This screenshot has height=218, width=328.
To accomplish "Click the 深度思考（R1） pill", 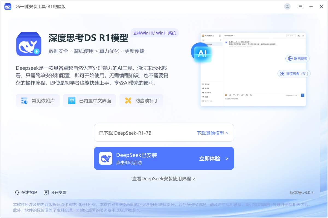I will pyautogui.click(x=294, y=74).
